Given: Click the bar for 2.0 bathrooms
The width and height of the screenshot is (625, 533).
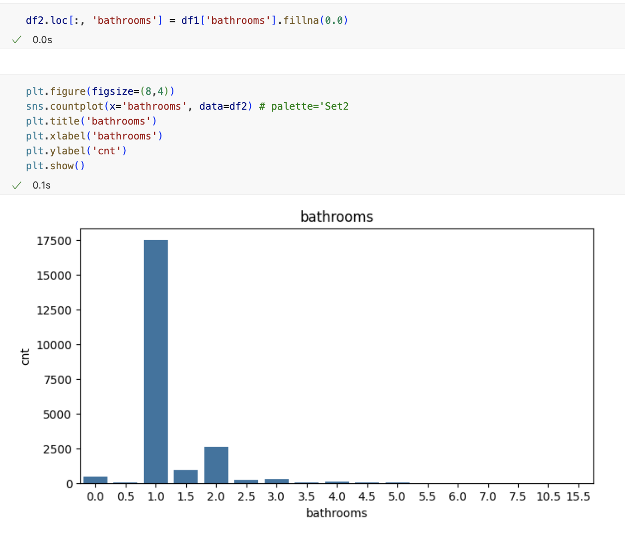Looking at the screenshot, I should [x=216, y=465].
